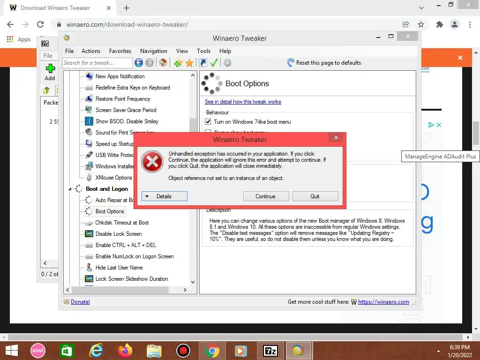Screen dimensions: 480x360
Task: Select New Apps Notification in the tree
Action: tap(120, 76)
